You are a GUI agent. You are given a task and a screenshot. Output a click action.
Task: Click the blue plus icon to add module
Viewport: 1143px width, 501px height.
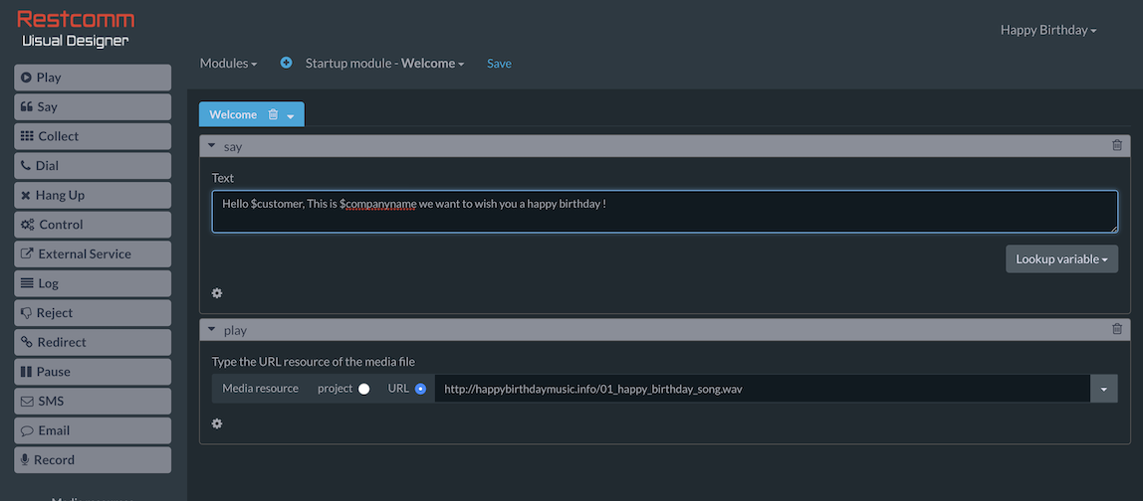(x=287, y=63)
